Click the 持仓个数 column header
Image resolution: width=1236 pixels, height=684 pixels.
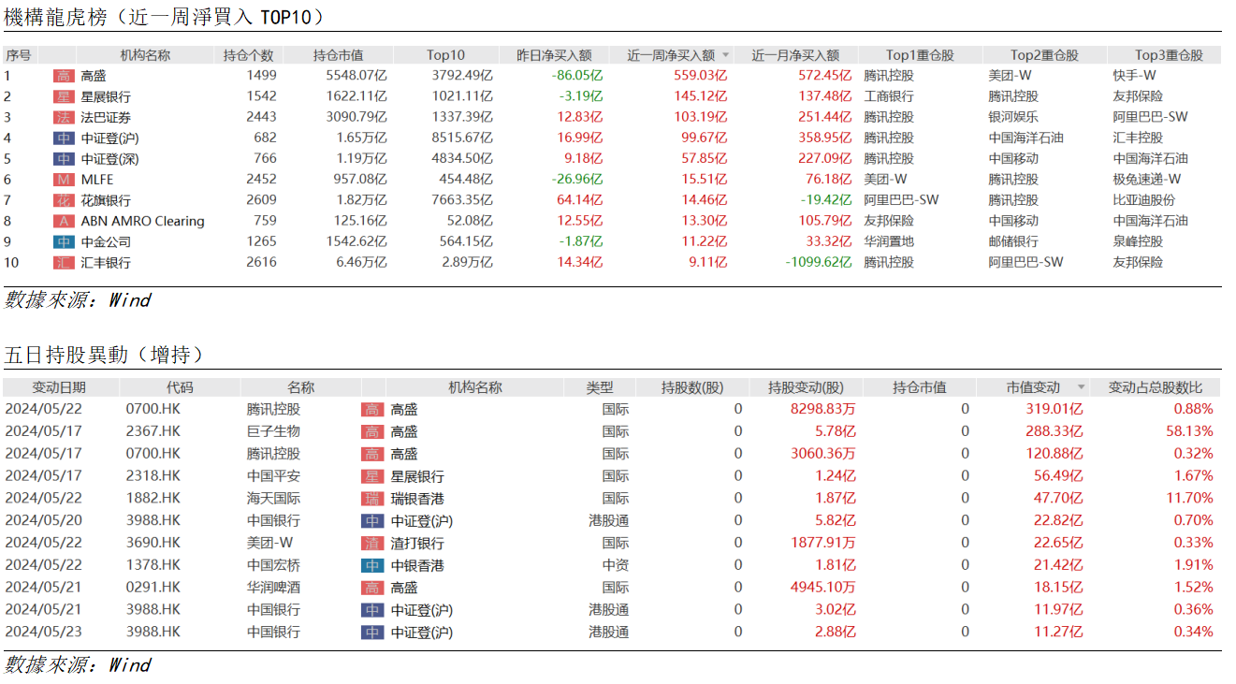tap(249, 55)
